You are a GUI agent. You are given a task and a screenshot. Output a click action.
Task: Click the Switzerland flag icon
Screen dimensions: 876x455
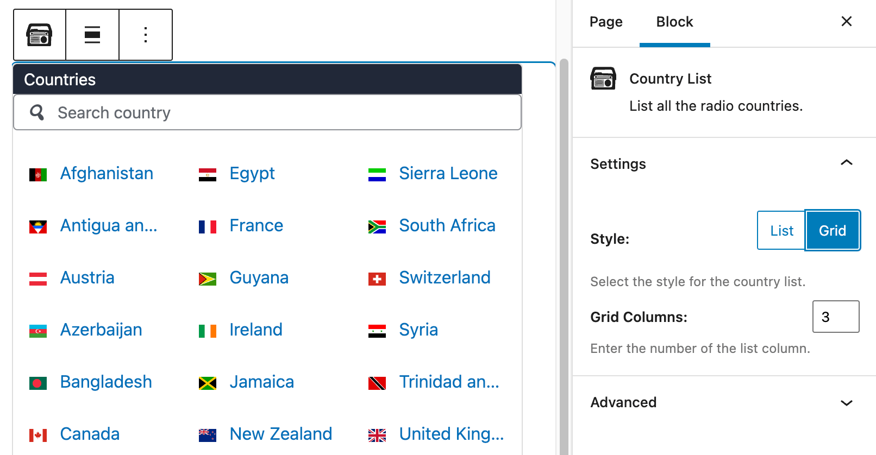[x=377, y=279]
